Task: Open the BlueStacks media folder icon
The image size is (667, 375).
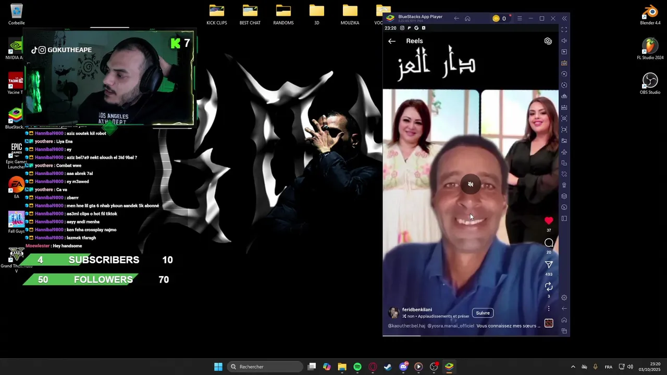Action: click(564, 141)
